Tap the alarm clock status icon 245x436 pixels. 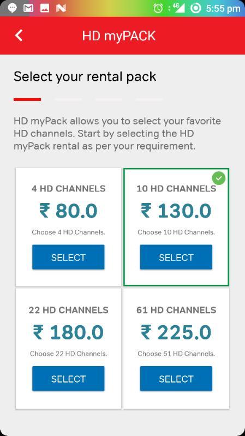click(x=158, y=8)
